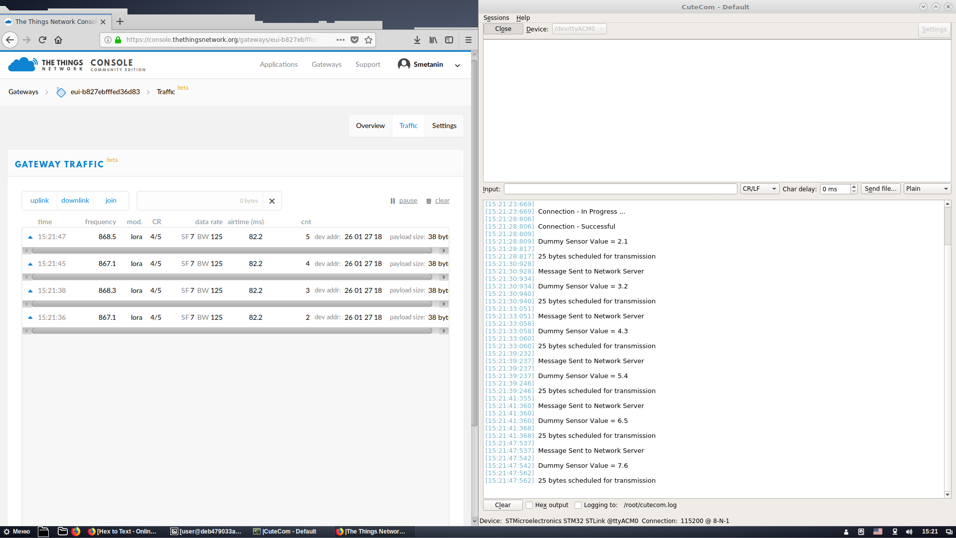
Task: Open Smetanin account dropdown chevron
Action: [458, 65]
